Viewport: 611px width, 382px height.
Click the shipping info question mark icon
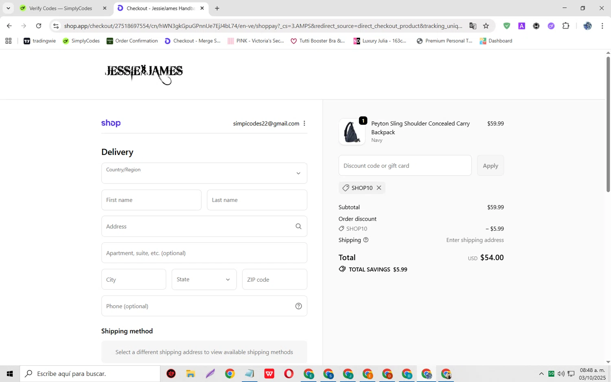(366, 240)
